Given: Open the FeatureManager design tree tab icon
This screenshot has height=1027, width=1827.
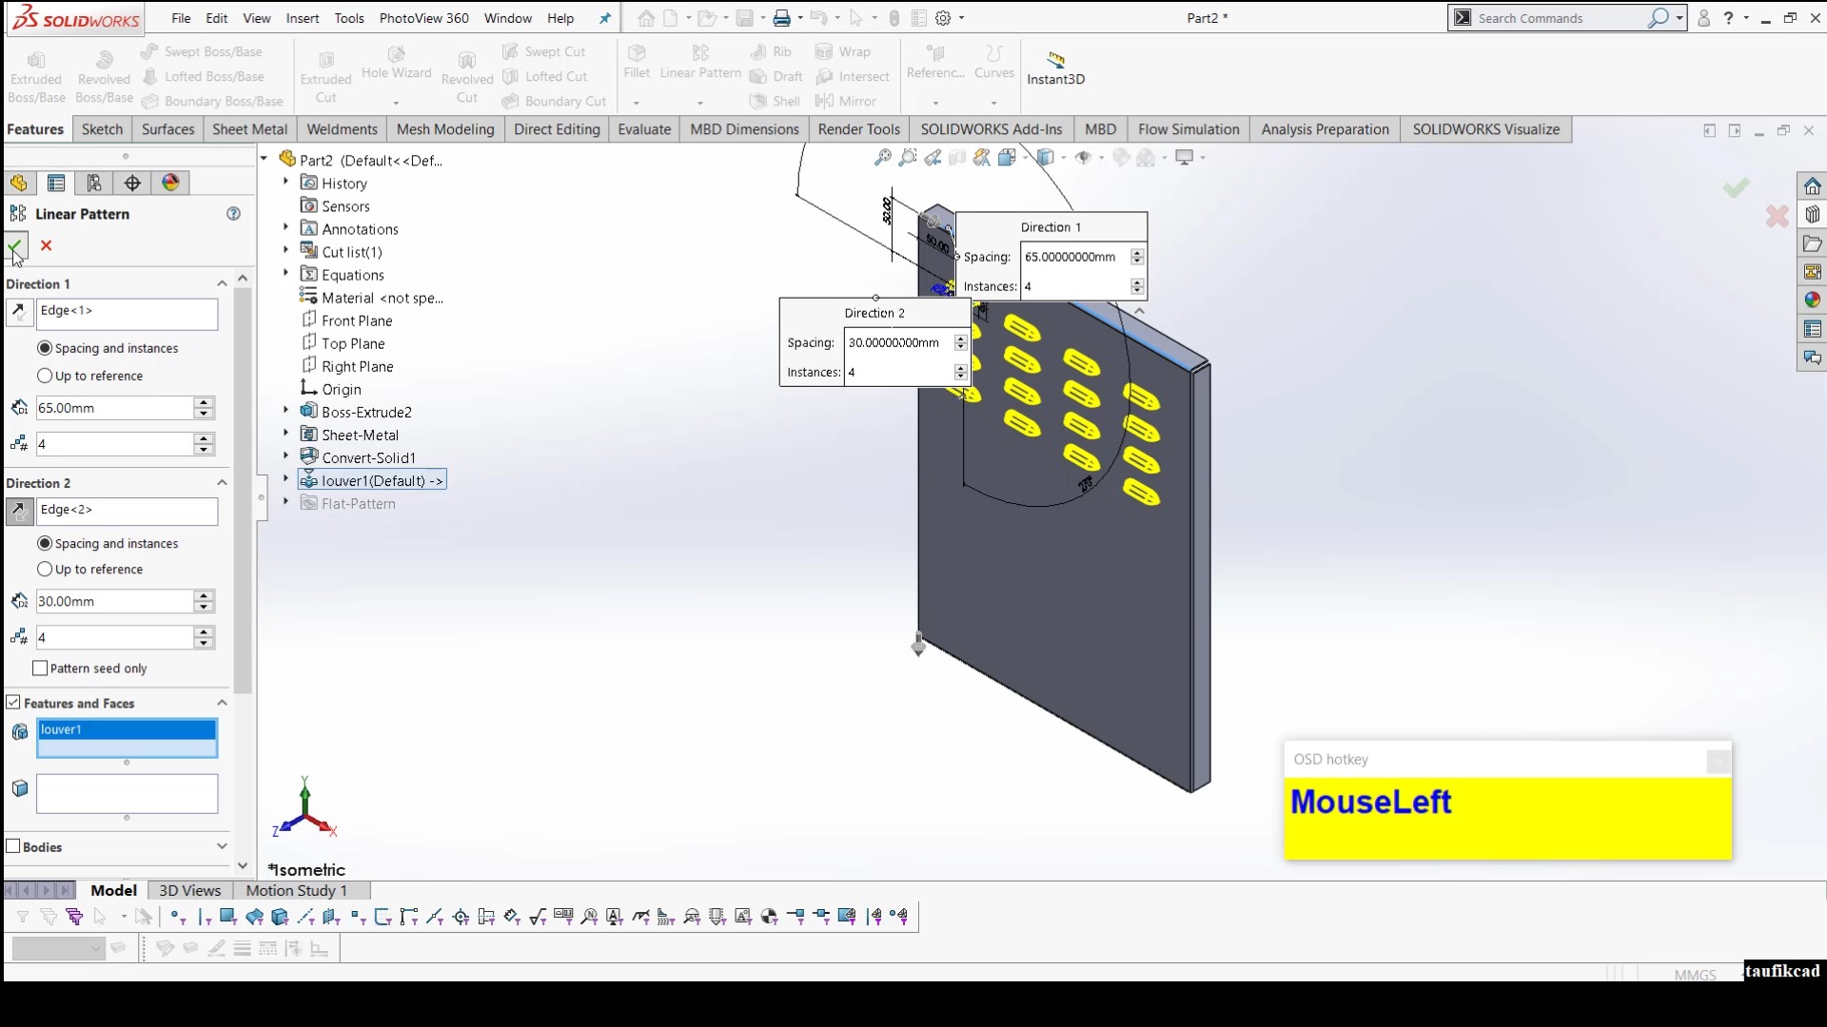Looking at the screenshot, I should click(x=19, y=183).
